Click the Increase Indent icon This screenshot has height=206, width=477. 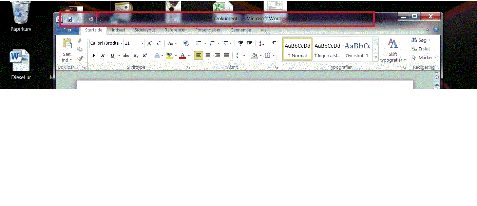tap(249, 43)
